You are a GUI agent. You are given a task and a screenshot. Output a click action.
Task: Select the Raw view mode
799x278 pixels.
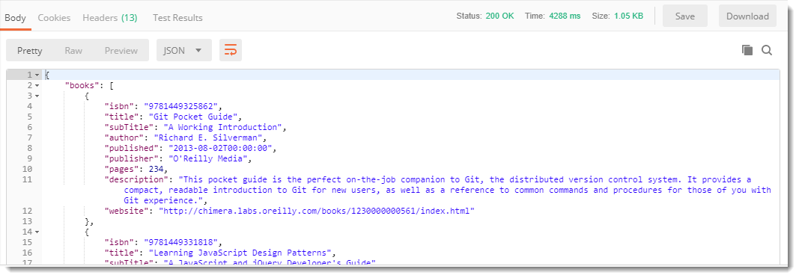tap(73, 50)
